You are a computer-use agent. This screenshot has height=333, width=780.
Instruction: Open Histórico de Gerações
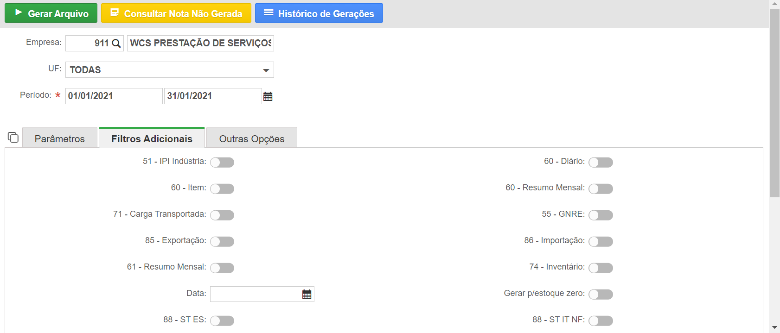tap(319, 13)
